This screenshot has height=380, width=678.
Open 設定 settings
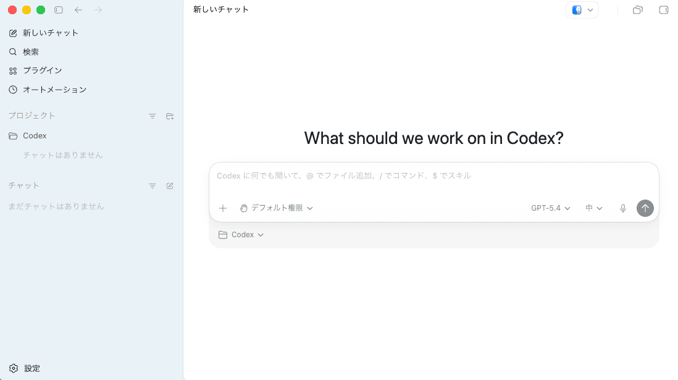25,368
